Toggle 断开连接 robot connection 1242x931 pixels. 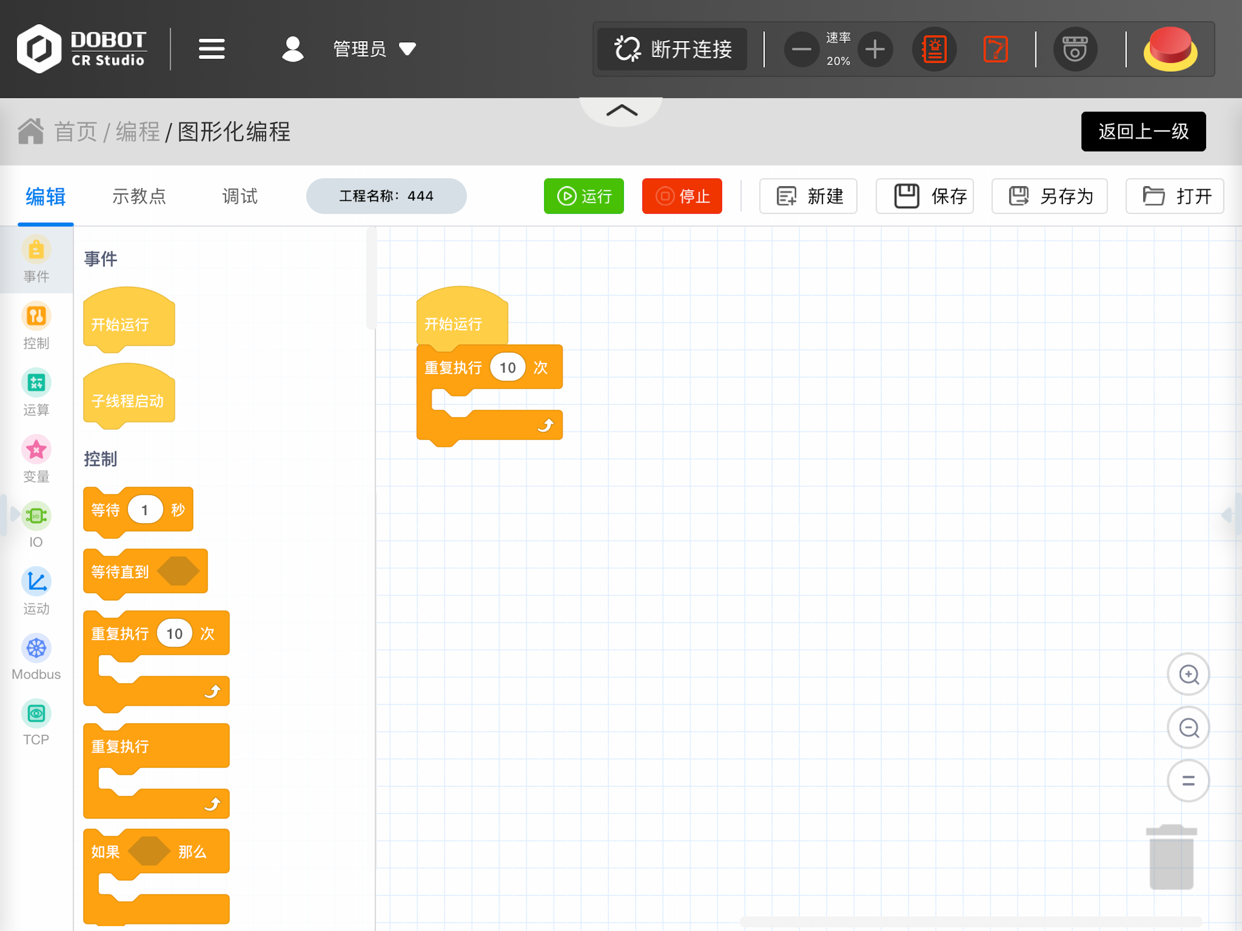672,50
